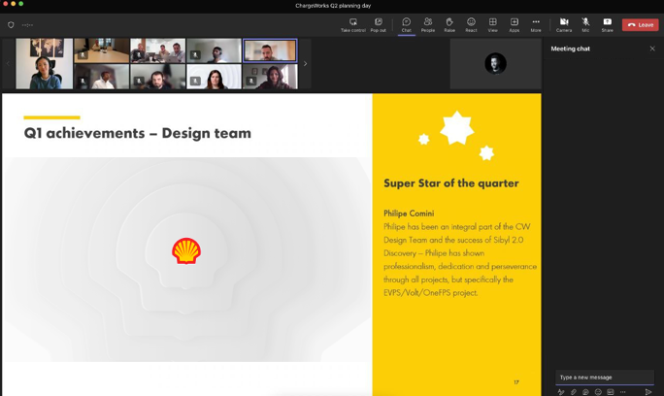This screenshot has width=664, height=396.
Task: Unmute the Mic
Action: (x=585, y=24)
